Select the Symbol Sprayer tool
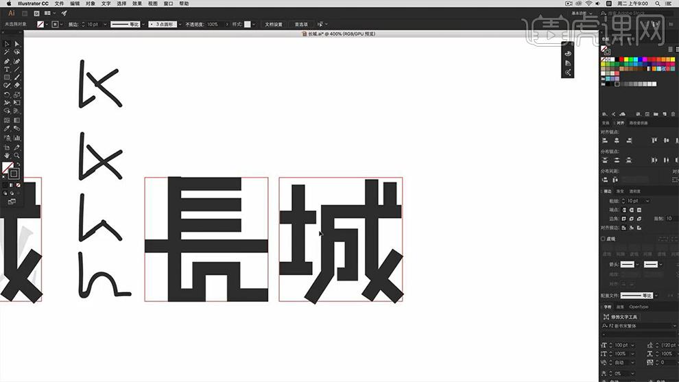Screen dimensions: 679x382 click(x=7, y=138)
